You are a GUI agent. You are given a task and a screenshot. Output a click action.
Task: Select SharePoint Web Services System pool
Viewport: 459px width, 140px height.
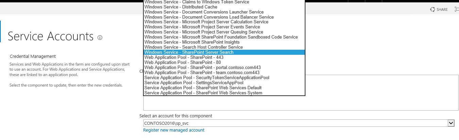(224, 93)
